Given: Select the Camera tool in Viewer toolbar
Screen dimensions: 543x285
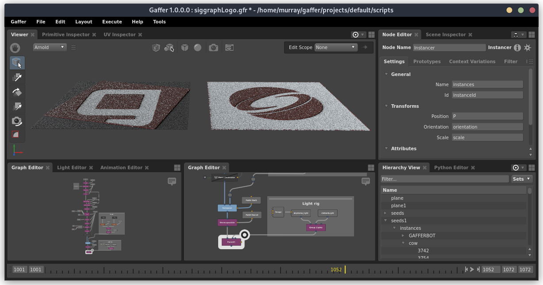Looking at the screenshot, I should tap(17, 121).
